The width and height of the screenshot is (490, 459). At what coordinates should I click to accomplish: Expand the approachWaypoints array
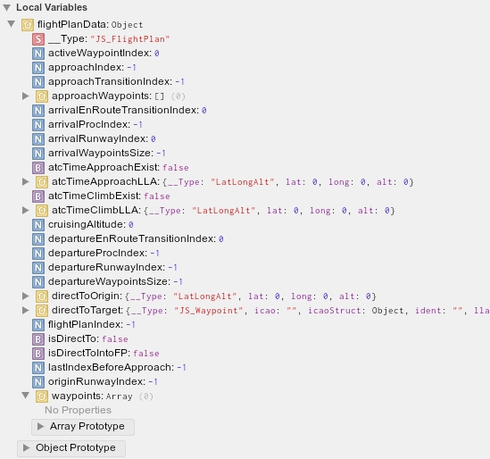(x=26, y=96)
